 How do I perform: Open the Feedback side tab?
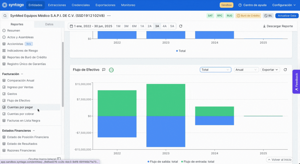[296, 82]
